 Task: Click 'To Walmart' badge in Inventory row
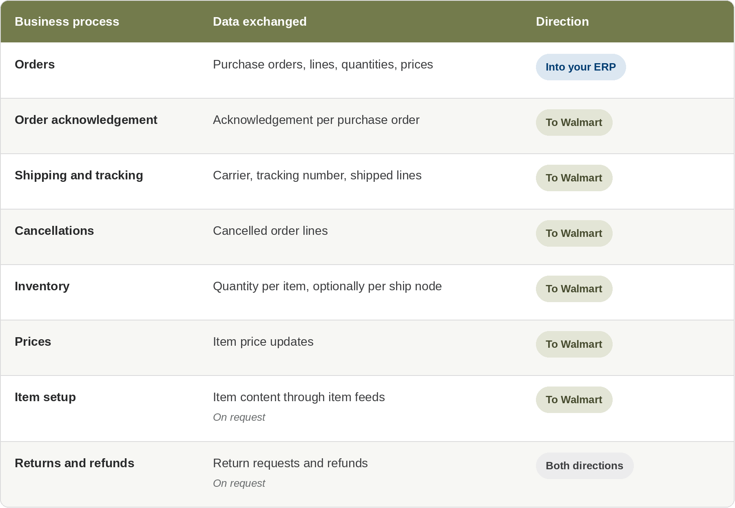pos(574,289)
